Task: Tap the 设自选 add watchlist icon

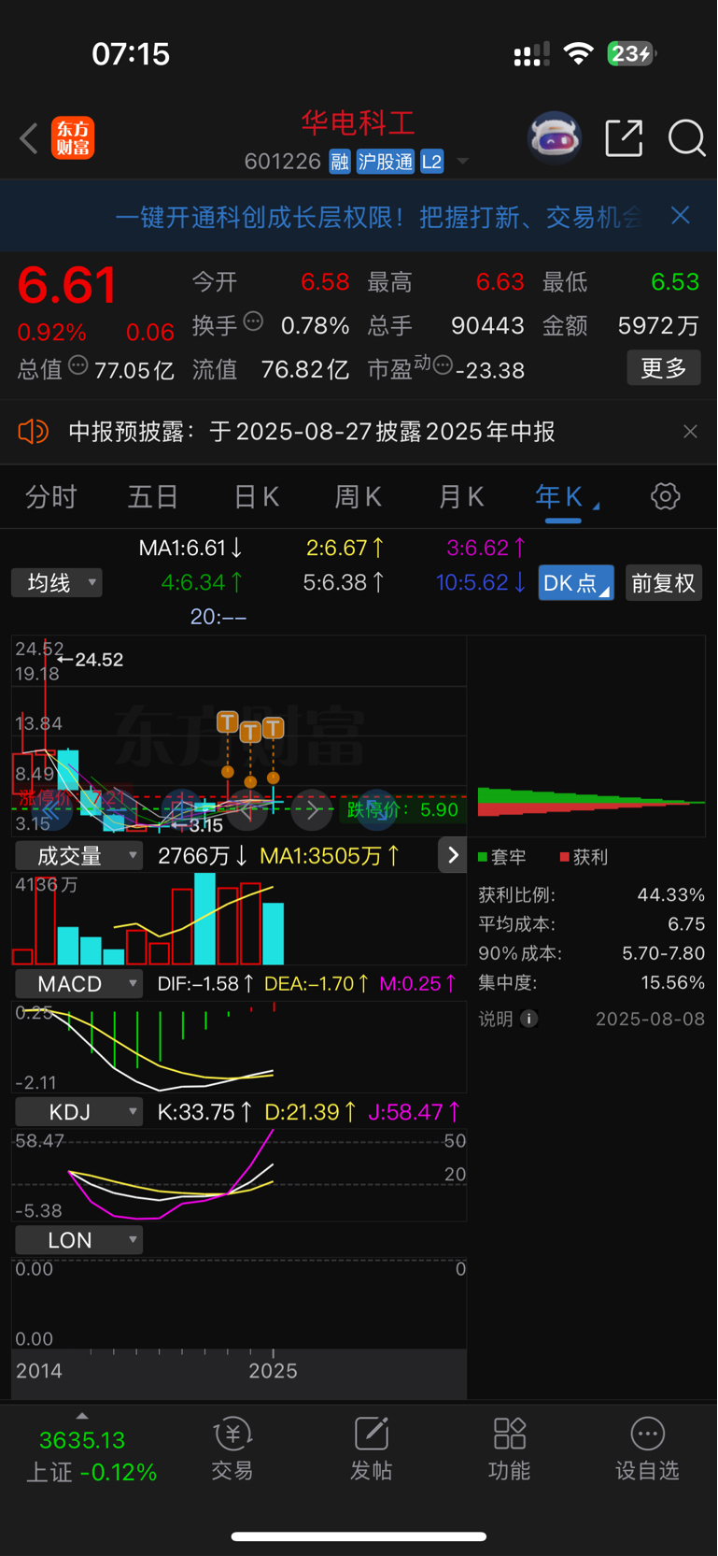Action: [x=647, y=1449]
